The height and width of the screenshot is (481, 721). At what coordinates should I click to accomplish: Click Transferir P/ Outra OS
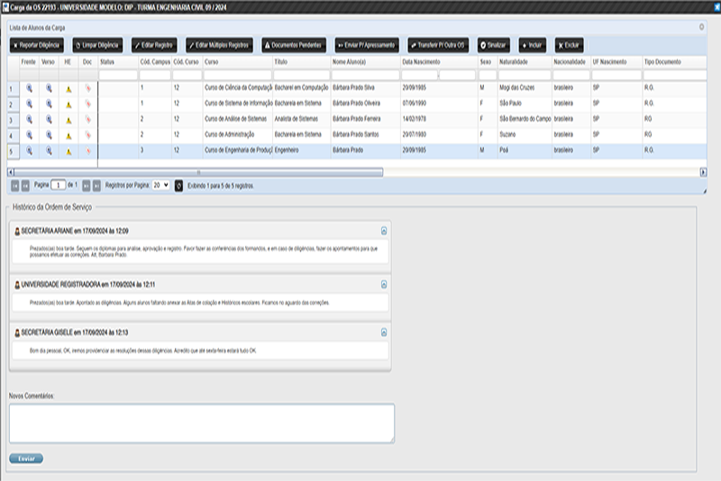click(439, 44)
